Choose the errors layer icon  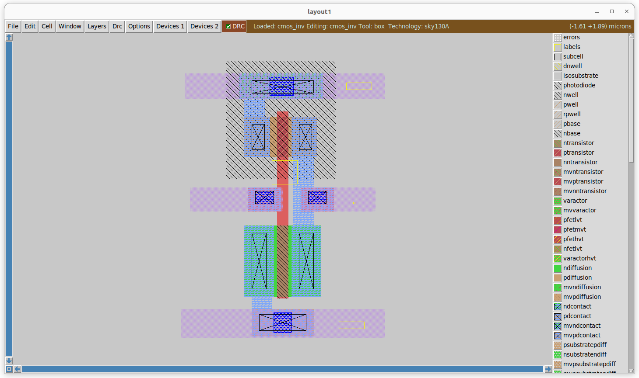(x=558, y=38)
